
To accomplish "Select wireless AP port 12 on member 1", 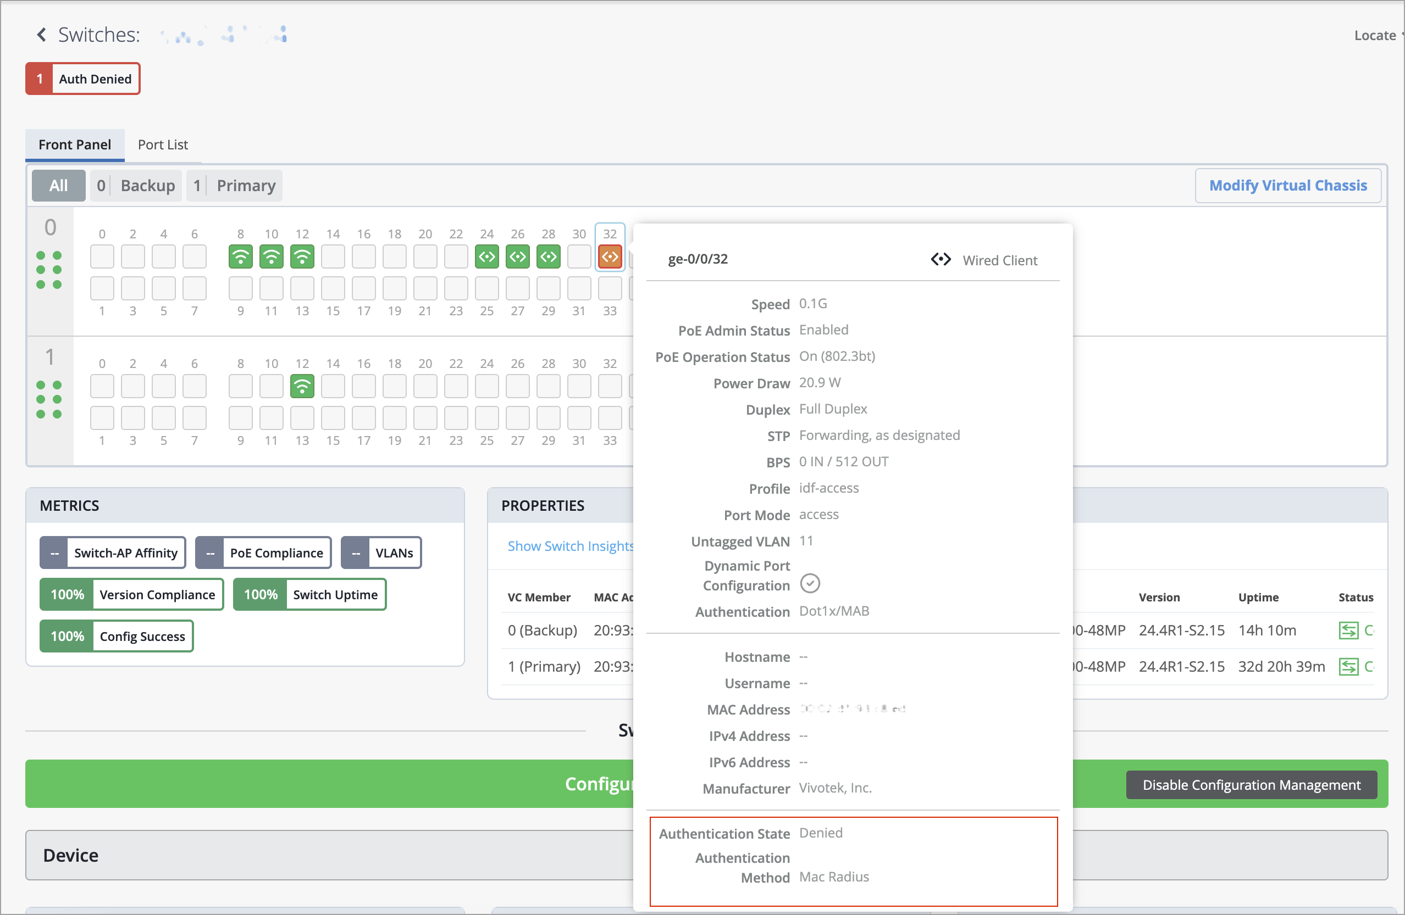I will [x=302, y=387].
